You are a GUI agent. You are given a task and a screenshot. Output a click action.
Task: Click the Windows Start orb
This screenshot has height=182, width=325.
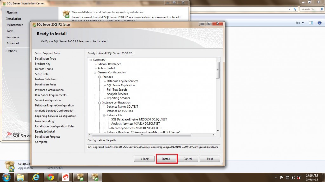pos(6,177)
